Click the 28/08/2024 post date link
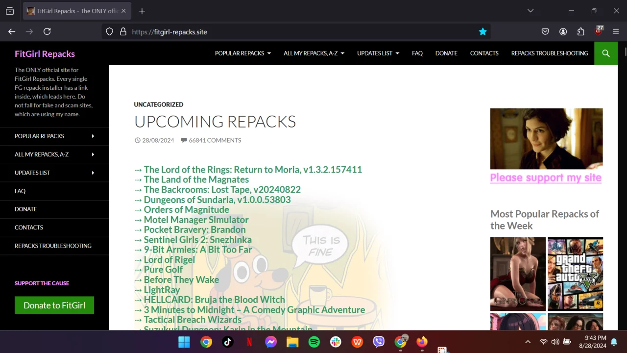 coord(154,140)
